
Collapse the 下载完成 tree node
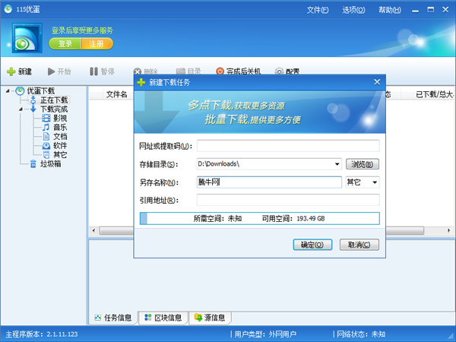(x=21, y=109)
